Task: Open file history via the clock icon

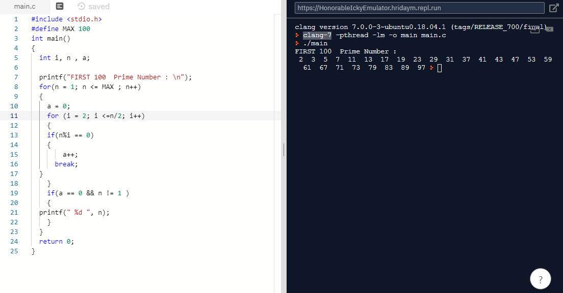Action: click(x=82, y=6)
